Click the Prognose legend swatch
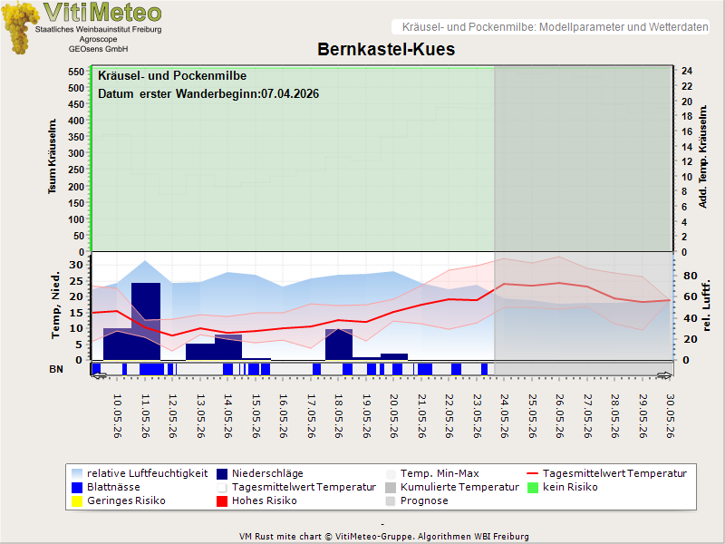The width and height of the screenshot is (725, 544). click(391, 501)
